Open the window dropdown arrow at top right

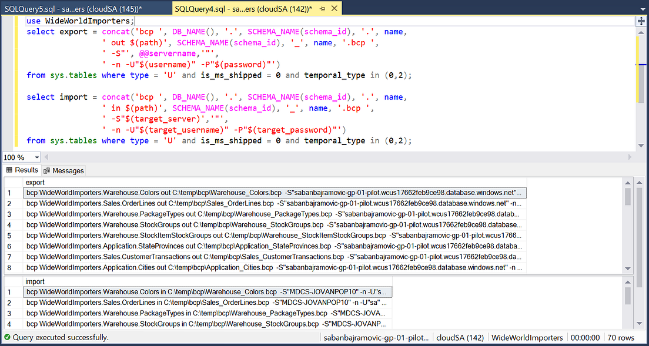644,9
